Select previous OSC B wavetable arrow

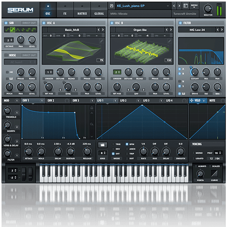point(167,30)
